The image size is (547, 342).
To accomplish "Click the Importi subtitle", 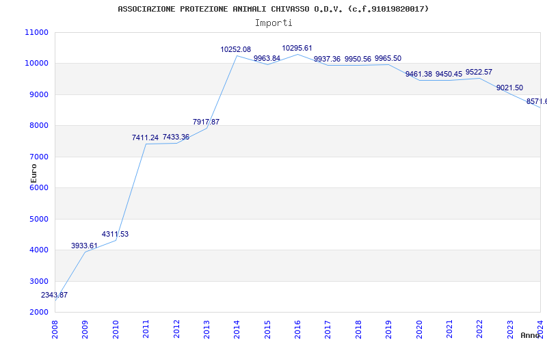I will (273, 23).
